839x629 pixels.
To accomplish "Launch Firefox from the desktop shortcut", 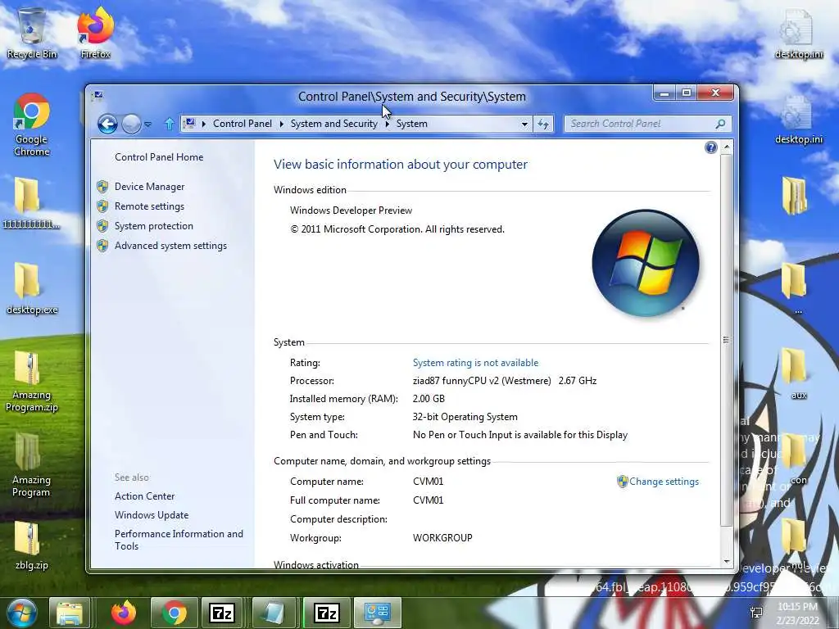I will (95, 33).
